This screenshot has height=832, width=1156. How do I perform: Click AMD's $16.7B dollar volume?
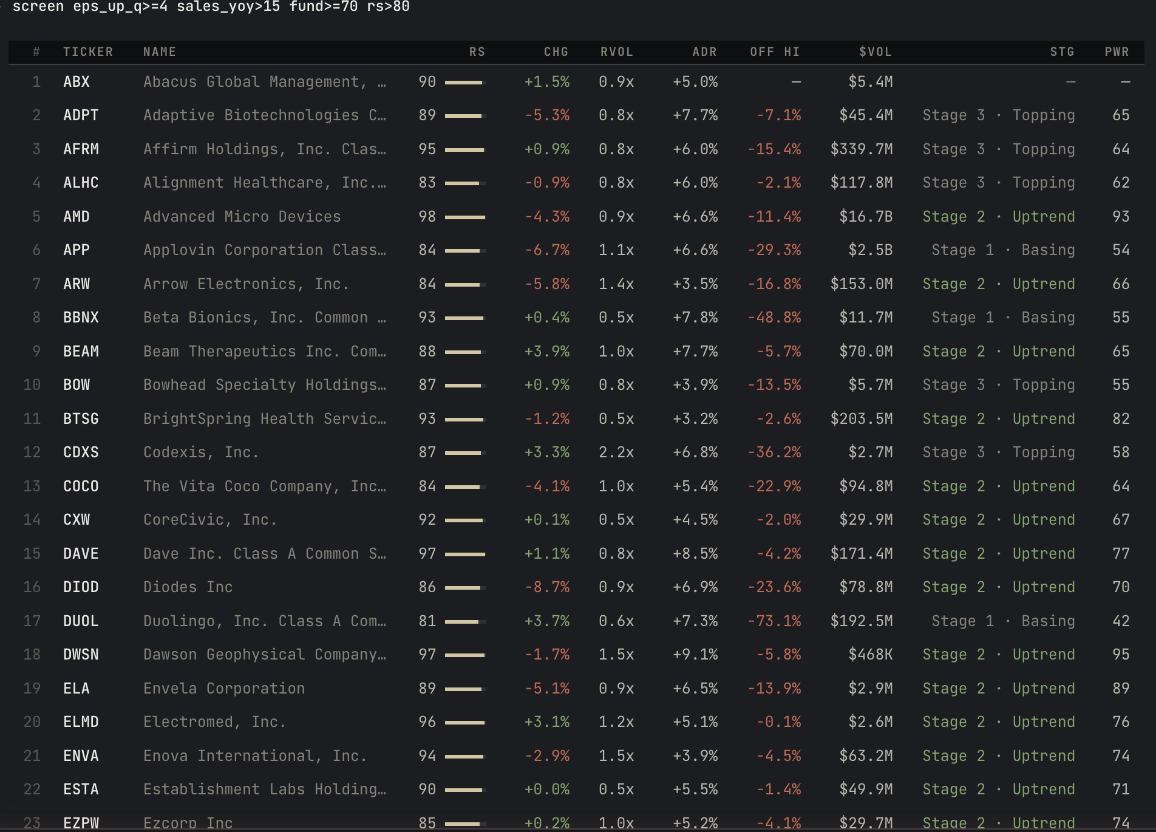pos(866,217)
